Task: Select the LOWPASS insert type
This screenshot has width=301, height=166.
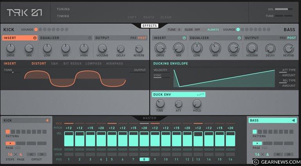Action: click(93, 64)
